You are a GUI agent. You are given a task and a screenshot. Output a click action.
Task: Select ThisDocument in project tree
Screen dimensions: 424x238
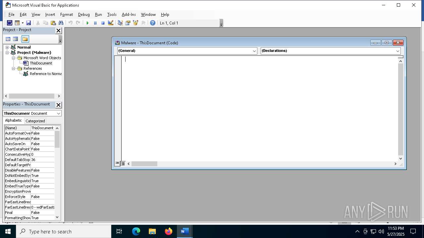(x=41, y=63)
